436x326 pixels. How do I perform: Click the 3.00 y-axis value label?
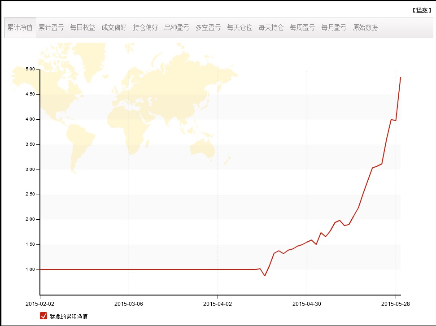(31, 169)
